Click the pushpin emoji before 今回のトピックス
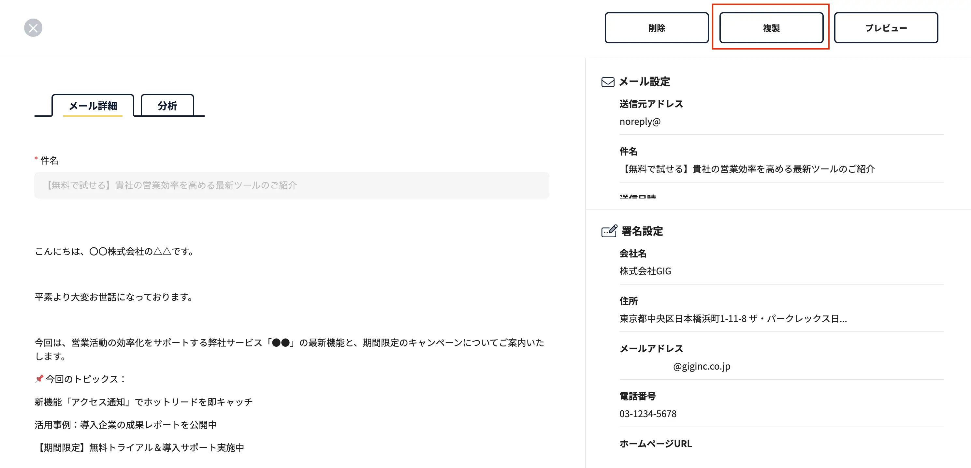Screen dimensions: 971x468 pyautogui.click(x=39, y=379)
